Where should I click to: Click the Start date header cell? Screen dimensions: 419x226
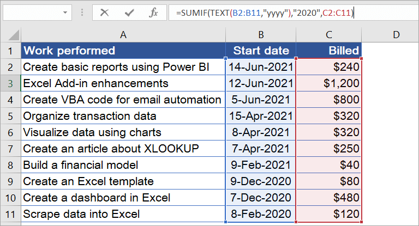tap(261, 51)
